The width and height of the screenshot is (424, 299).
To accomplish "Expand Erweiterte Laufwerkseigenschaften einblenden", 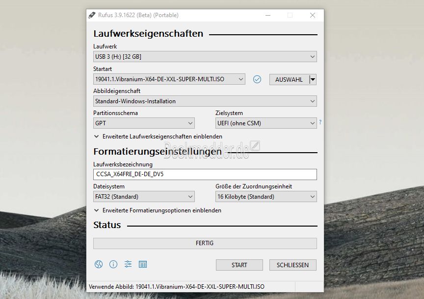I will [x=158, y=137].
